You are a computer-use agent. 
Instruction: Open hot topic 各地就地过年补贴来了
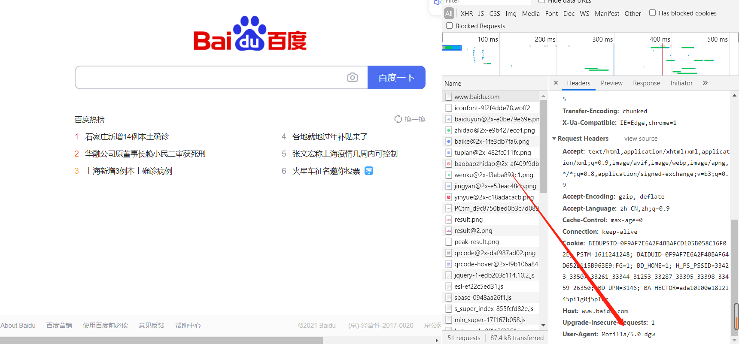click(x=330, y=137)
